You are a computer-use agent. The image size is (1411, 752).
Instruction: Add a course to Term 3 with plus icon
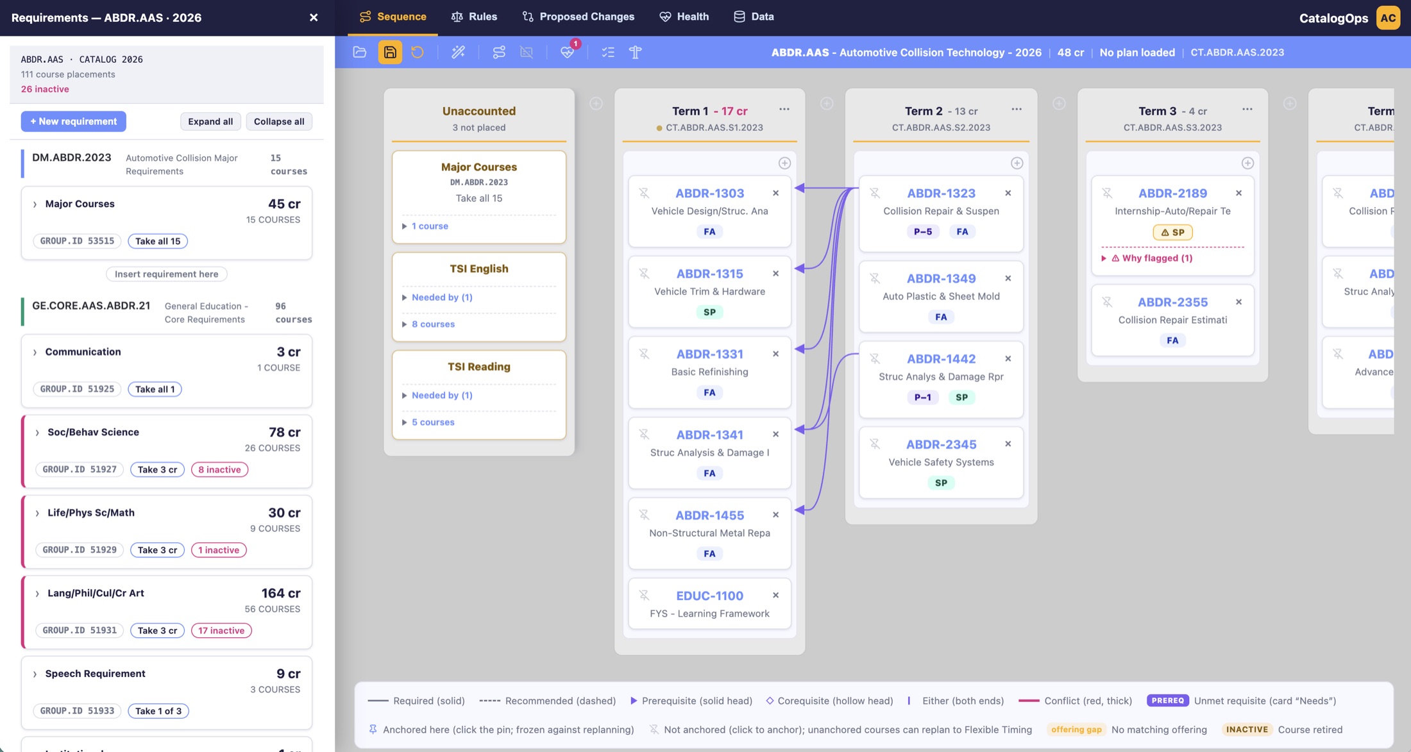coord(1247,163)
